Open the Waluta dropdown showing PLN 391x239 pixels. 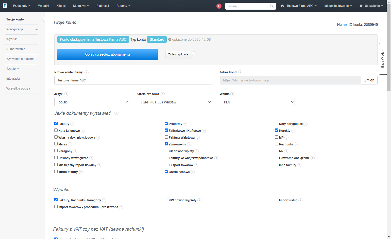click(x=257, y=102)
